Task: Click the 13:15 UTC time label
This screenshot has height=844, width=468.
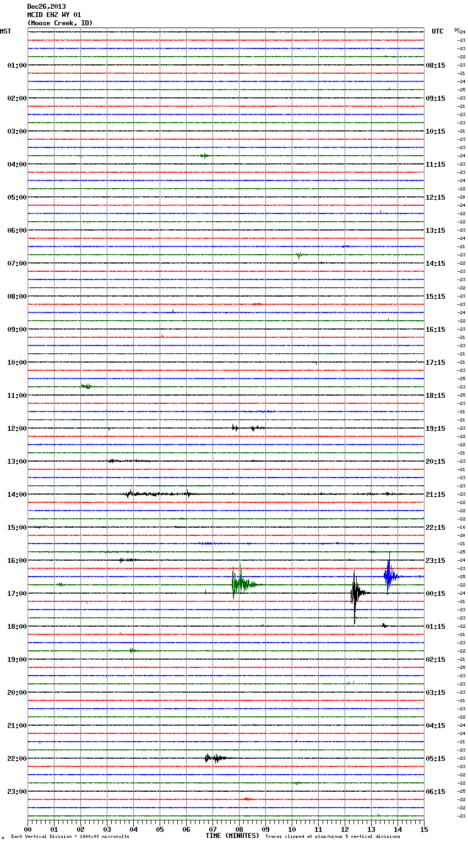Action: tap(436, 231)
